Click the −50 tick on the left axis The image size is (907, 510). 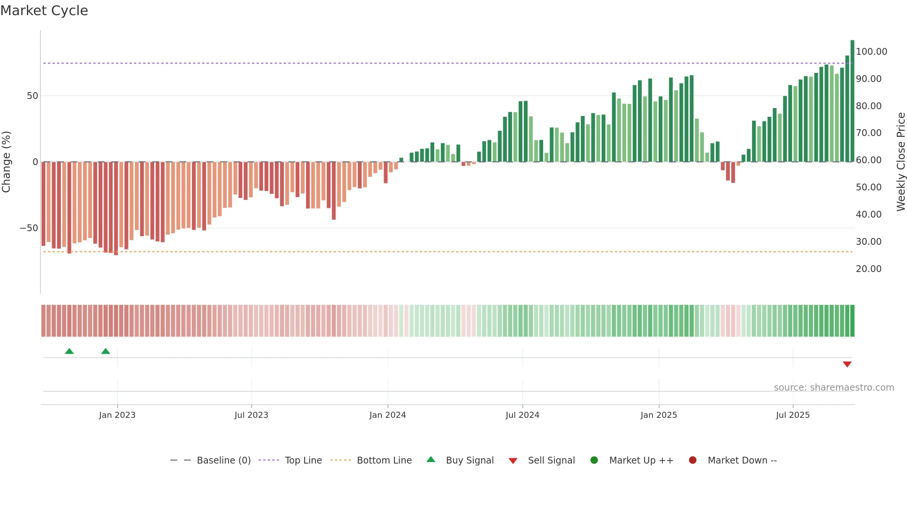pos(29,228)
